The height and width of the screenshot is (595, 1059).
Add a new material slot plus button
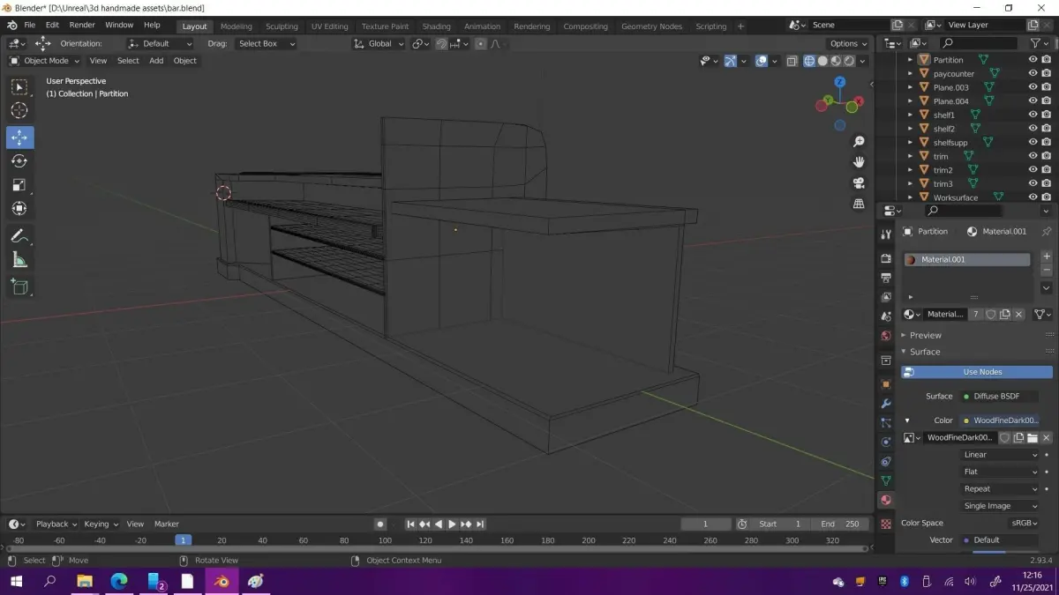[1047, 257]
